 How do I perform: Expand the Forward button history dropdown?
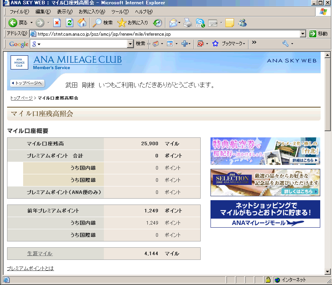coord(48,23)
